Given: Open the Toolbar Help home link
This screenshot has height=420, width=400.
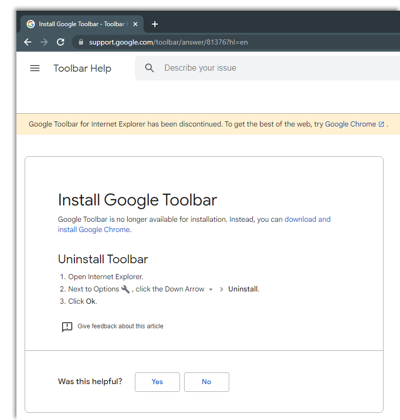Looking at the screenshot, I should [x=82, y=68].
